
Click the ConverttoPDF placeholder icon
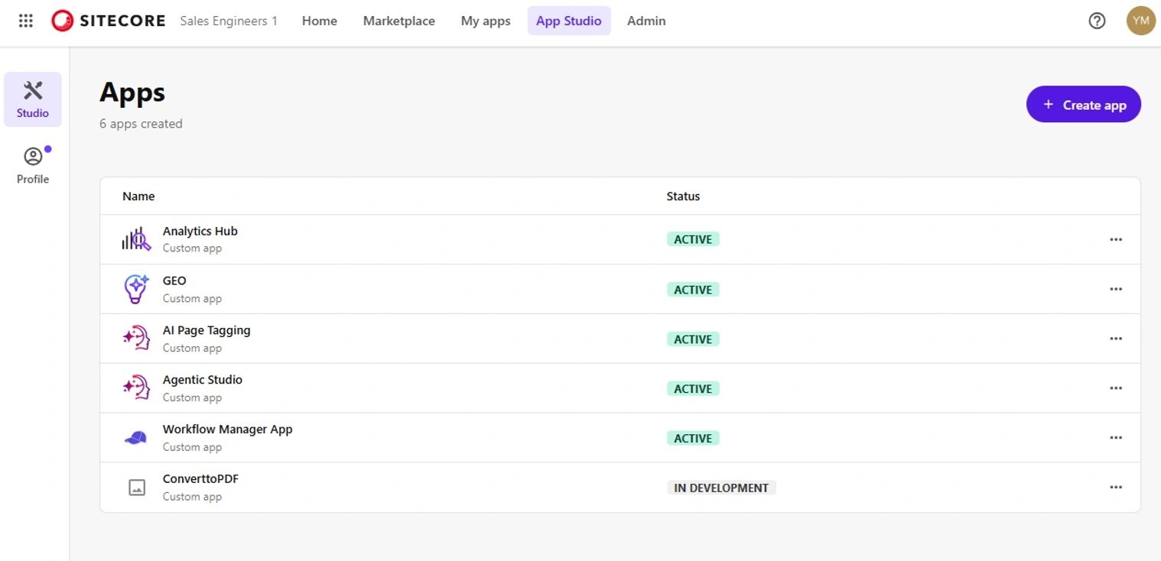point(137,487)
